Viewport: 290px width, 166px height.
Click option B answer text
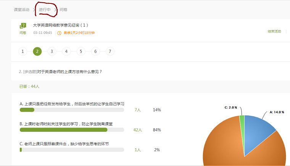(x=66, y=124)
